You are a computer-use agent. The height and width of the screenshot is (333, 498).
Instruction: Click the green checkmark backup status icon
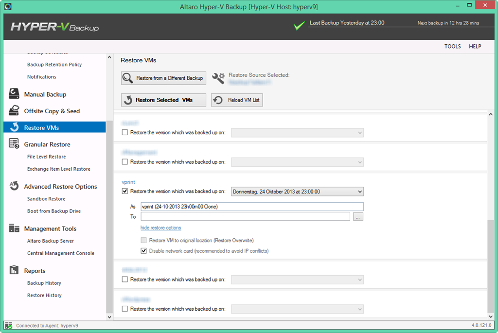point(299,26)
